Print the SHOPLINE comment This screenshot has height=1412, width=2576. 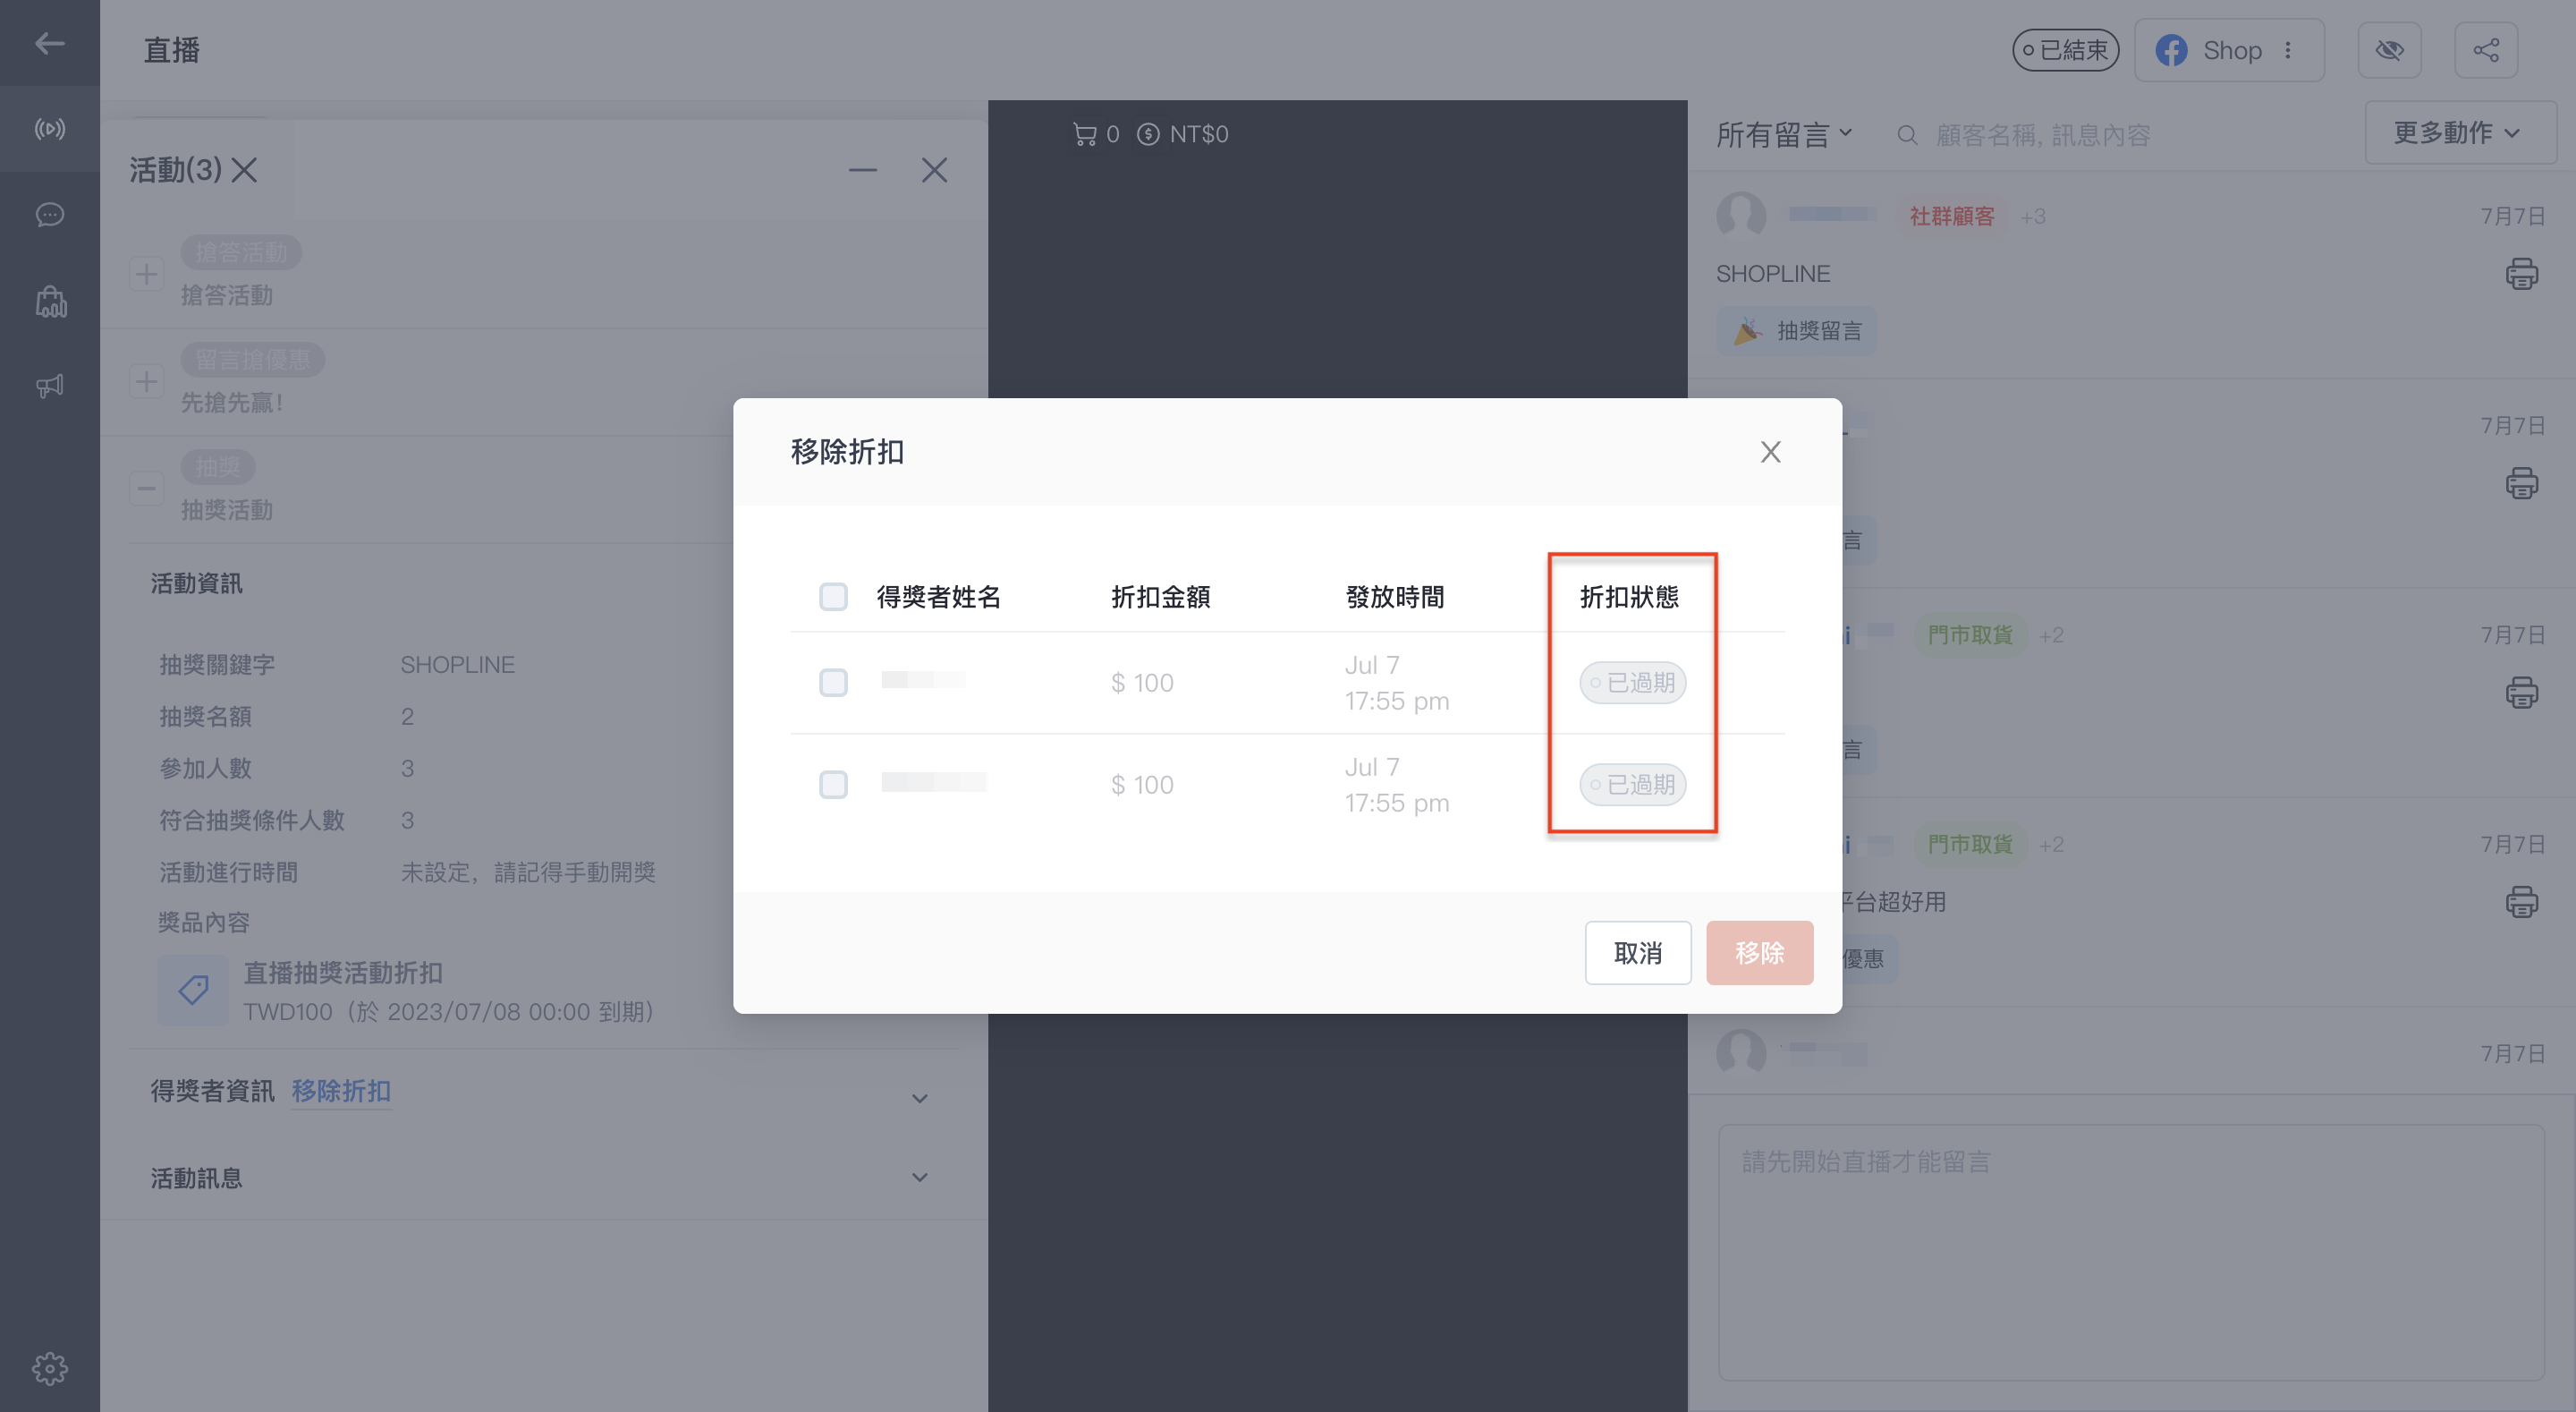click(x=2521, y=273)
